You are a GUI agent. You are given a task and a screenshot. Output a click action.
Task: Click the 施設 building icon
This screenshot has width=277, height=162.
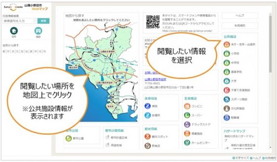click(38, 31)
